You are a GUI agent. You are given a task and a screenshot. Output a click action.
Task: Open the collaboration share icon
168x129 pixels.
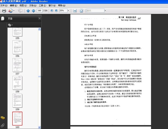10,11
